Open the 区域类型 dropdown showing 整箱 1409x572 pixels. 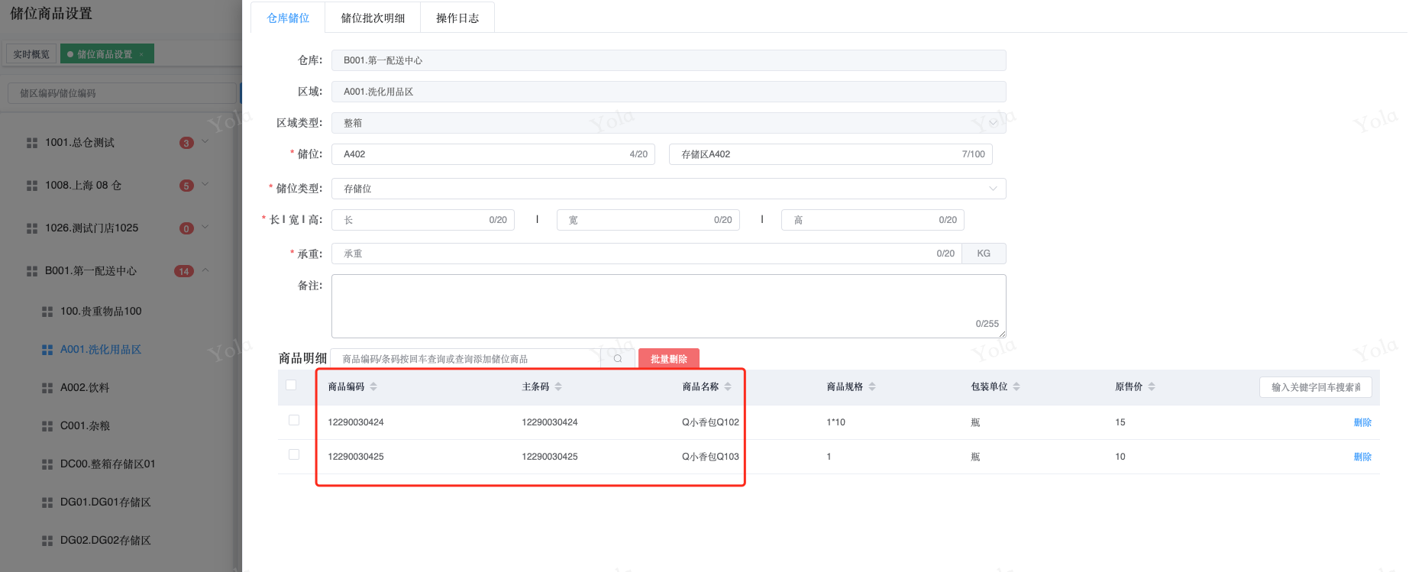point(668,123)
